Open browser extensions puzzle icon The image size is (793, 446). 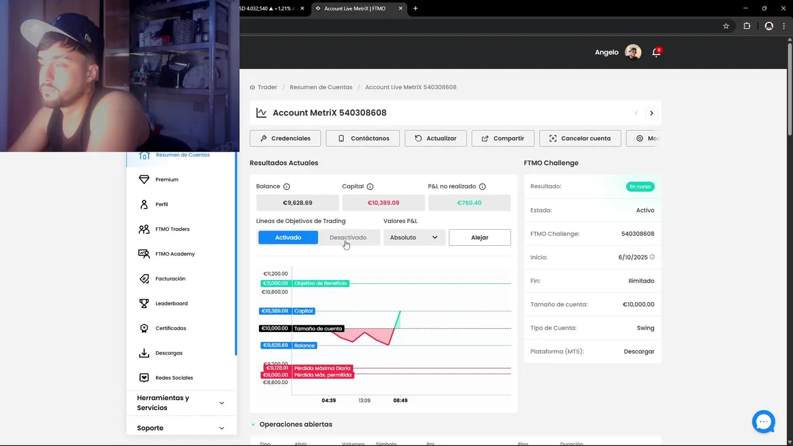point(747,26)
